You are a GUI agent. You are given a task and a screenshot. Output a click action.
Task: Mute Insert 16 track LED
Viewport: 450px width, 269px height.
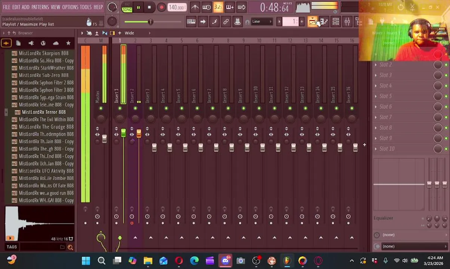coord(352,108)
